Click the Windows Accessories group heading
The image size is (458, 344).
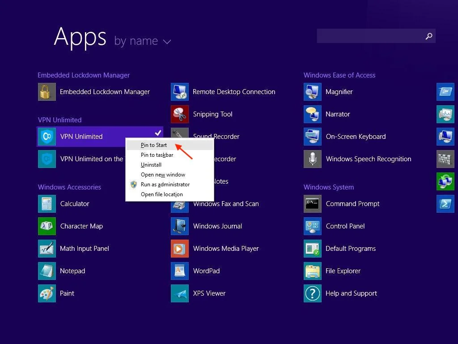69,187
